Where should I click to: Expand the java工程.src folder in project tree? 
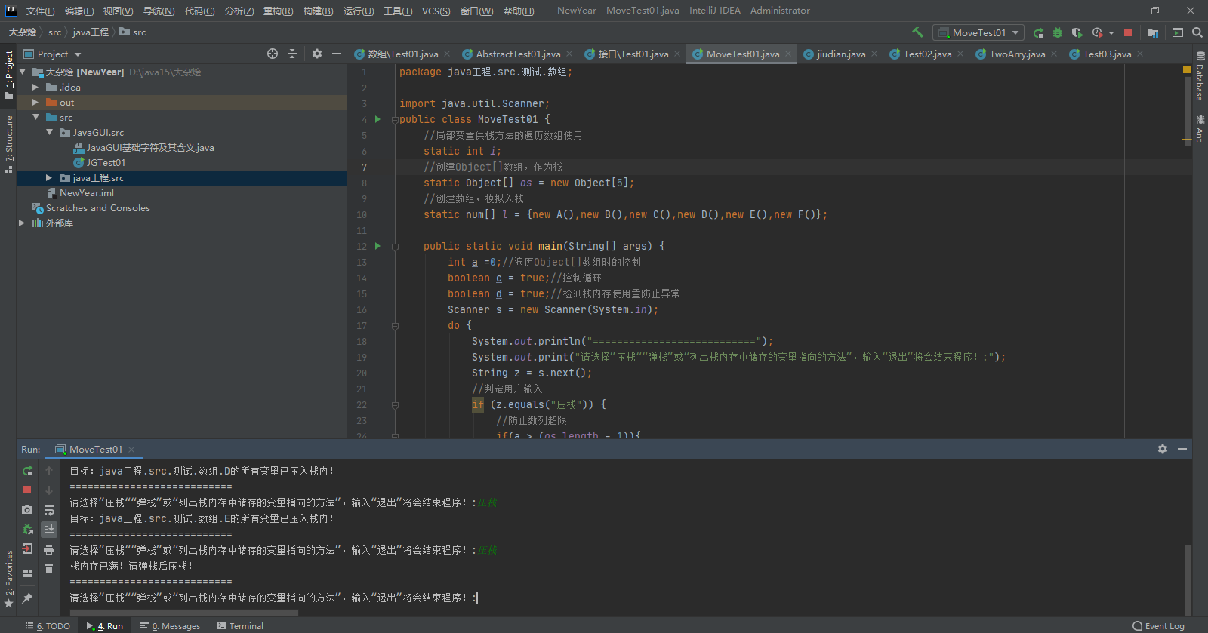48,178
